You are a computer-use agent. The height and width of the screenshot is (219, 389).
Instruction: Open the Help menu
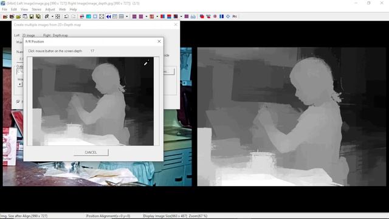(x=73, y=10)
